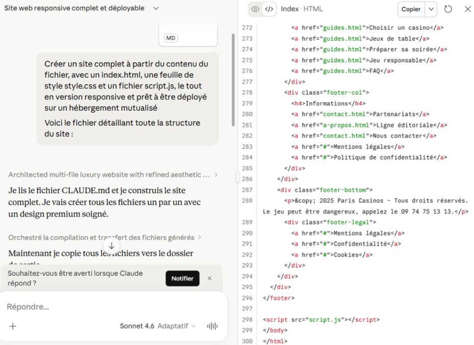
Task: Click the panel divider handle
Action: click(x=238, y=177)
